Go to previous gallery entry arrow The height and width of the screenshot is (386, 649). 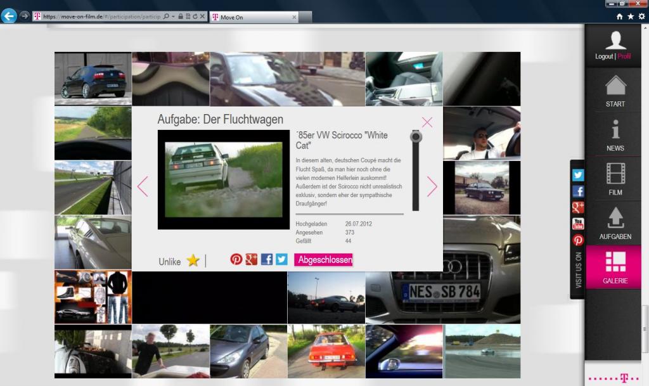143,186
